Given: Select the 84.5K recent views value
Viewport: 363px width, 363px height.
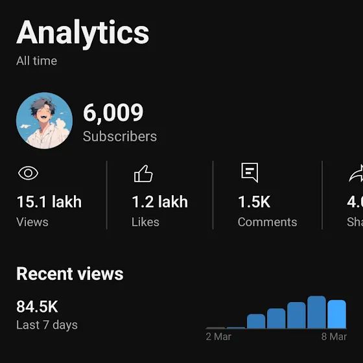Looking at the screenshot, I should click(x=37, y=307).
